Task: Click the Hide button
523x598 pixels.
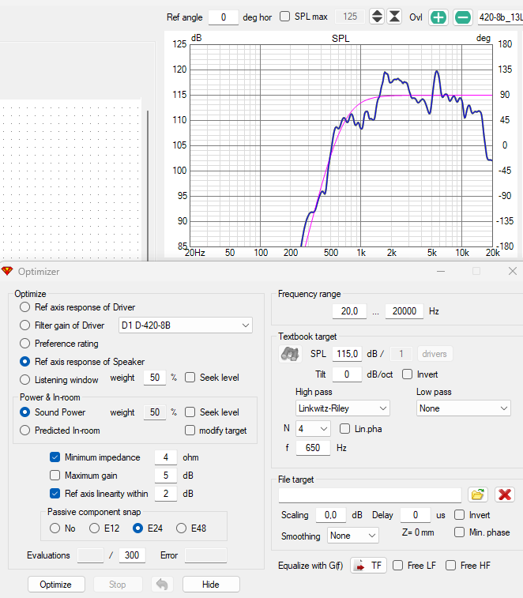Action: tap(211, 585)
